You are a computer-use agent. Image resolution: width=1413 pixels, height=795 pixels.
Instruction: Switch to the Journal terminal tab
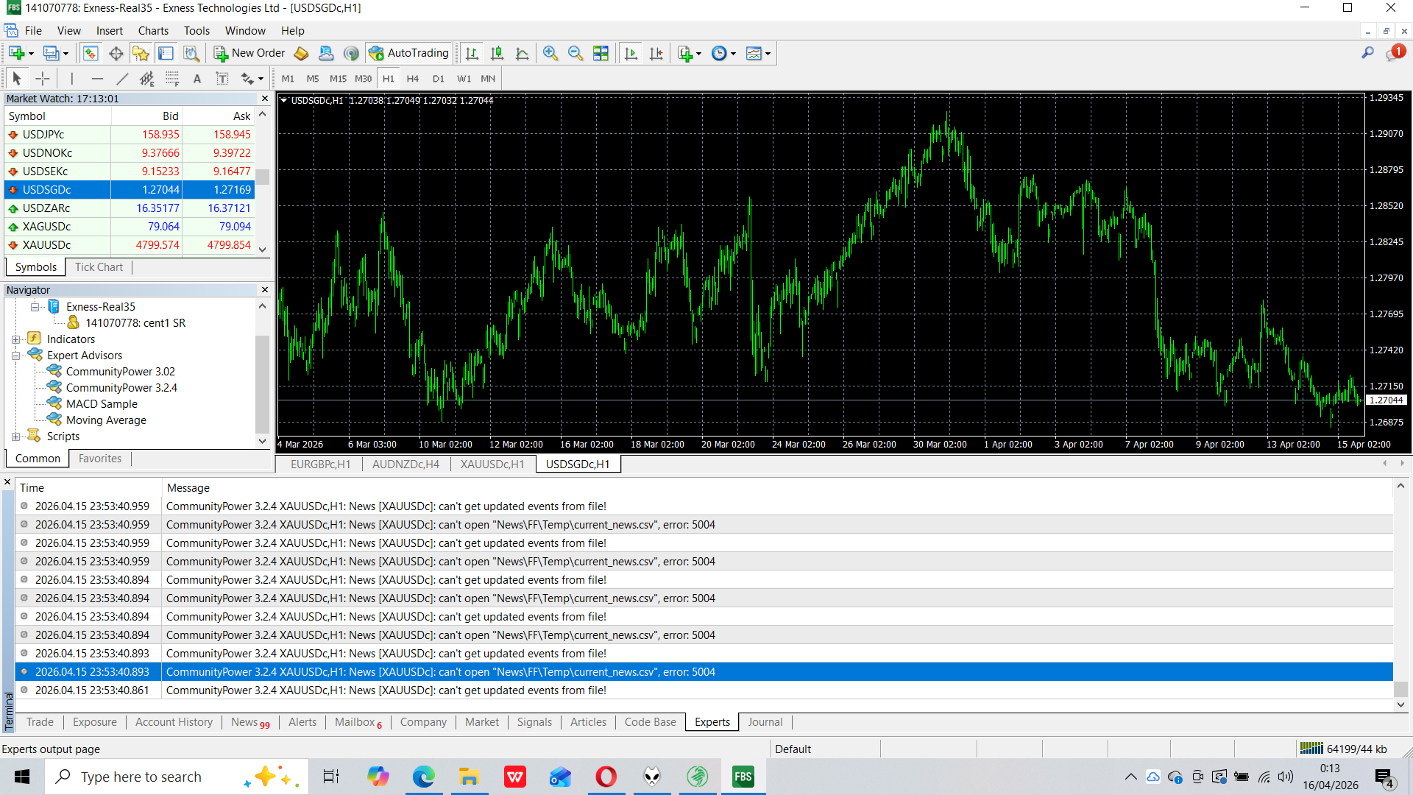(x=765, y=722)
